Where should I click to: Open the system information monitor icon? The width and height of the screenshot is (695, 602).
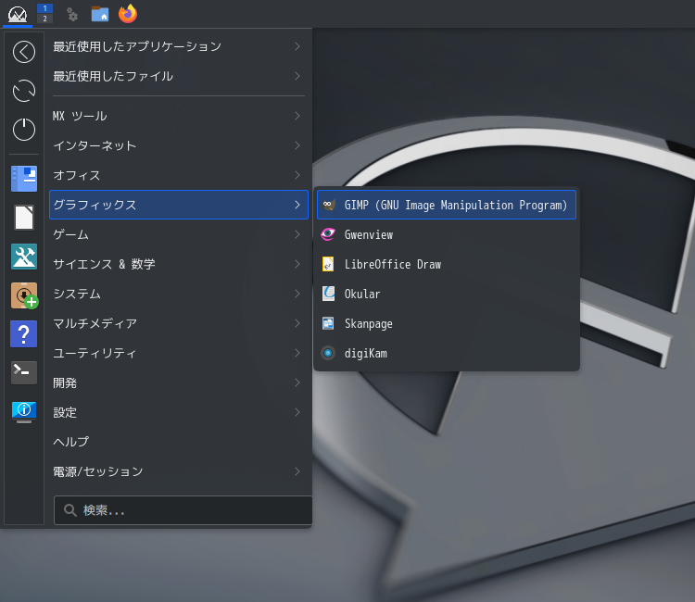click(24, 411)
